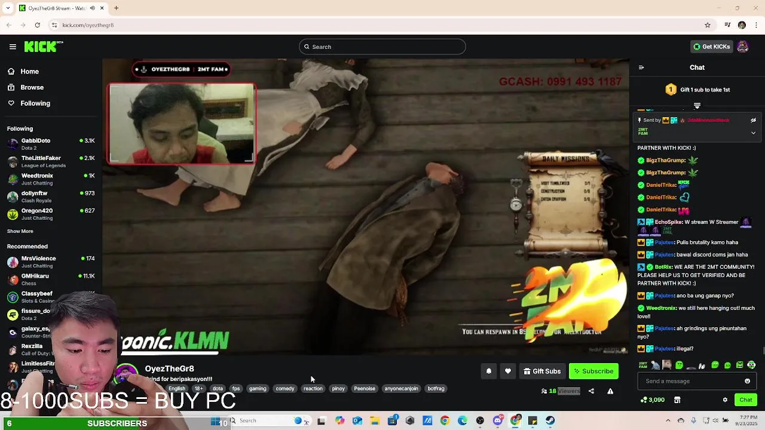Open Steam from taskbar
The image size is (765, 430).
tap(550, 421)
